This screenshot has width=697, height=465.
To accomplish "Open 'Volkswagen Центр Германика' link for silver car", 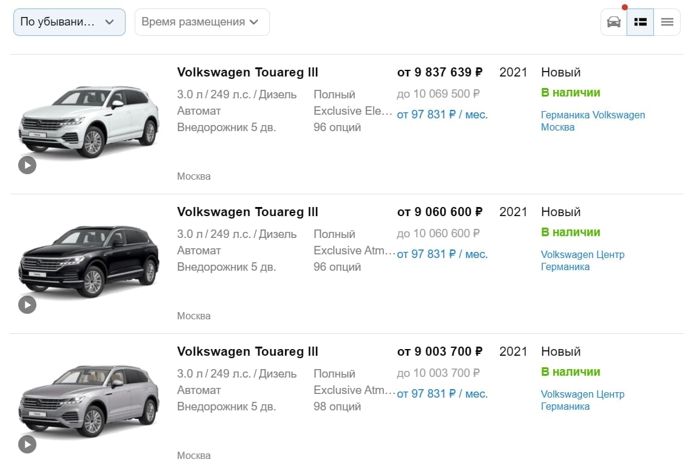I will point(582,400).
